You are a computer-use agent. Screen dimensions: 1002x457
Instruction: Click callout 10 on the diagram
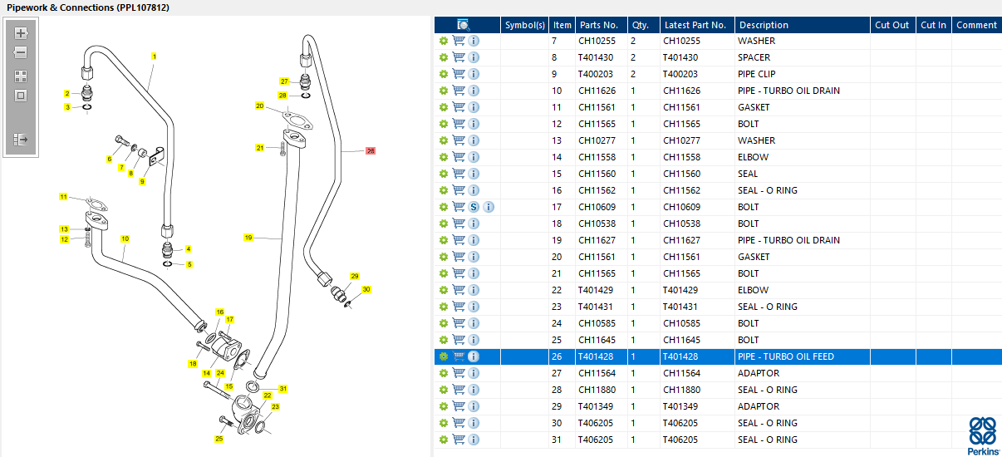[125, 238]
